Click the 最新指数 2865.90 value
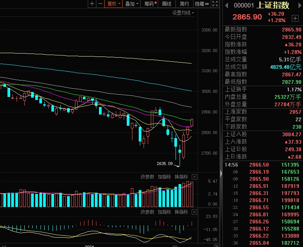This screenshot has height=247, width=303. click(292, 30)
